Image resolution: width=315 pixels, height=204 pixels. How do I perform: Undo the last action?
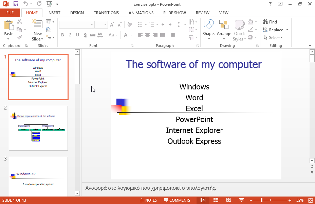tap(26, 4)
